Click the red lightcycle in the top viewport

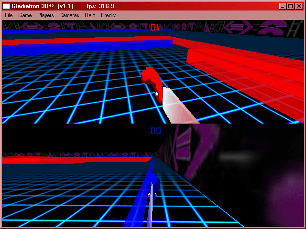click(152, 84)
